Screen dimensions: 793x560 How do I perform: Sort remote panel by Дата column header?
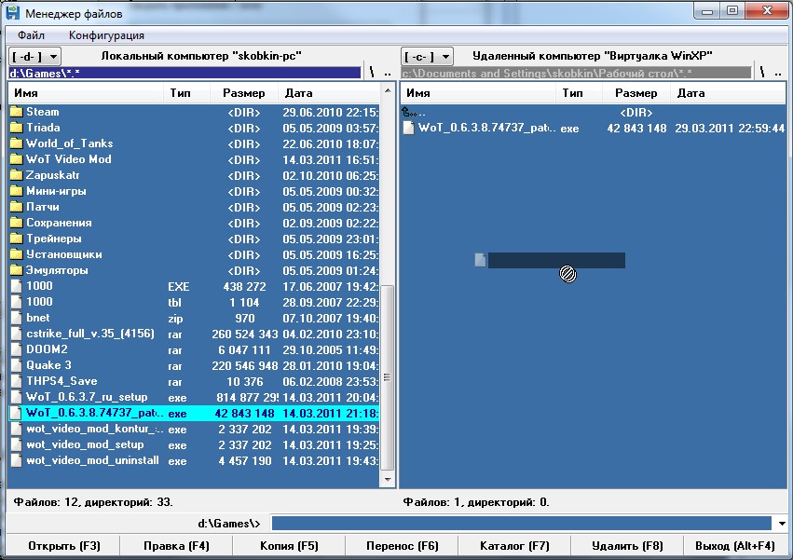[x=691, y=93]
